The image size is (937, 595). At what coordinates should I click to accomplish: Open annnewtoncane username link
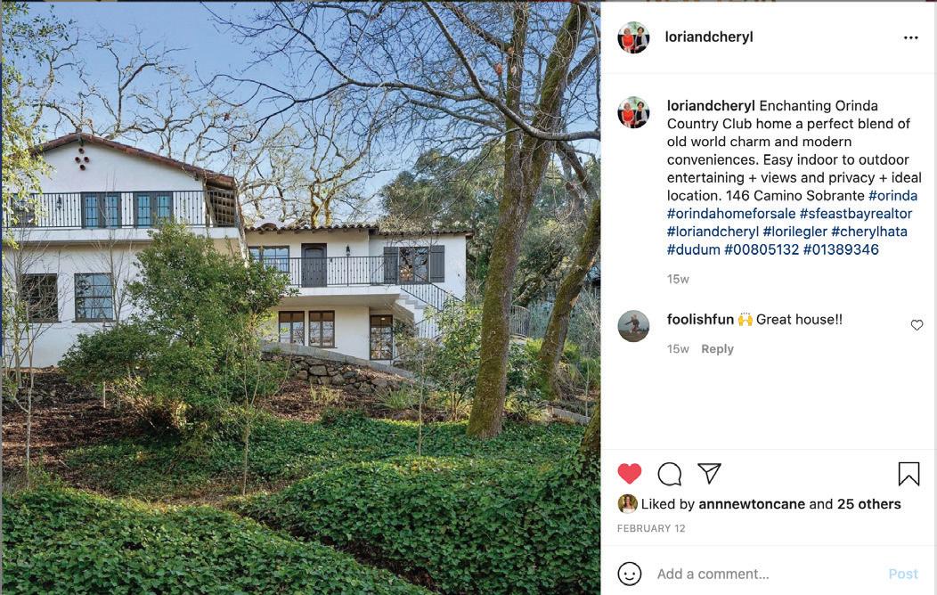pyautogui.click(x=752, y=503)
